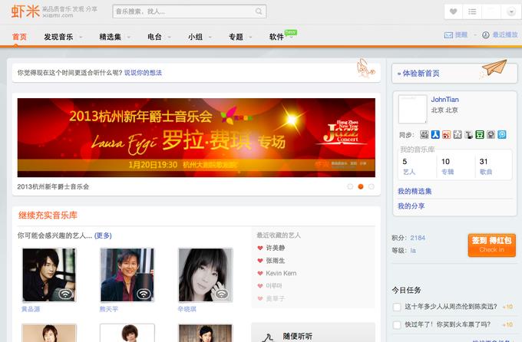Open the 31 歌曲 library count
Screen dimensions: 522x342
pyautogui.click(x=486, y=166)
